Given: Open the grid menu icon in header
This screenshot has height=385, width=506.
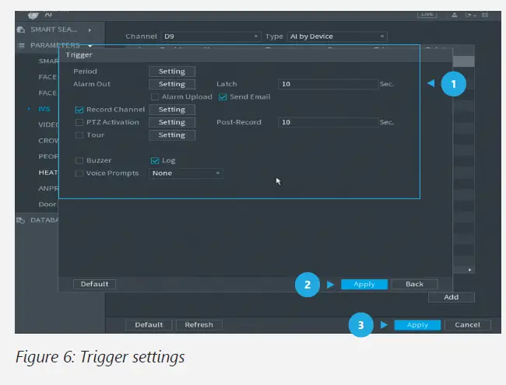Looking at the screenshot, I should 485,15.
